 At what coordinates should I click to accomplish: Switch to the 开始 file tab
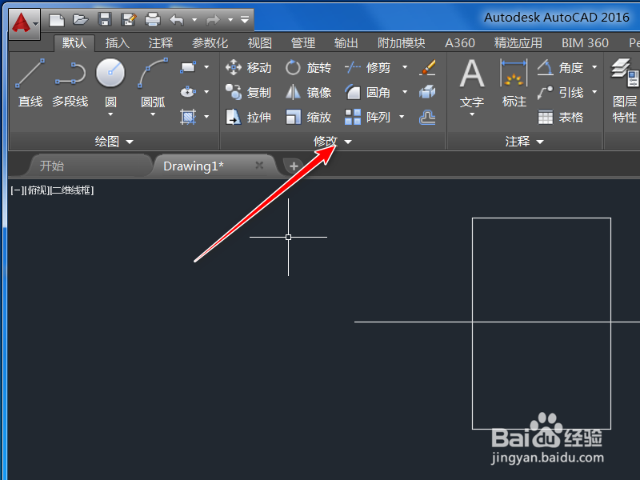(52, 166)
